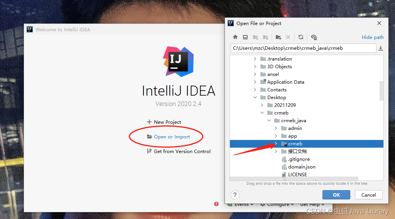Toggle show hidden files and directories icon
Image resolution: width=395 pixels, height=219 pixels.
click(x=314, y=37)
